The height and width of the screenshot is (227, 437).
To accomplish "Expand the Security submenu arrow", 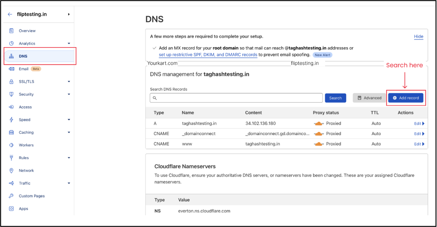I will [69, 94].
